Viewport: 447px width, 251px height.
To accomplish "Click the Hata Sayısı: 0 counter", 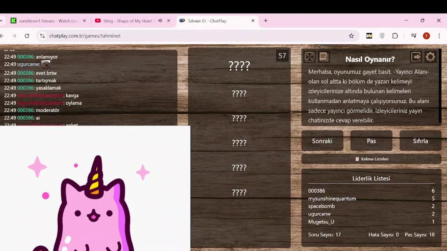I will [x=383, y=235].
